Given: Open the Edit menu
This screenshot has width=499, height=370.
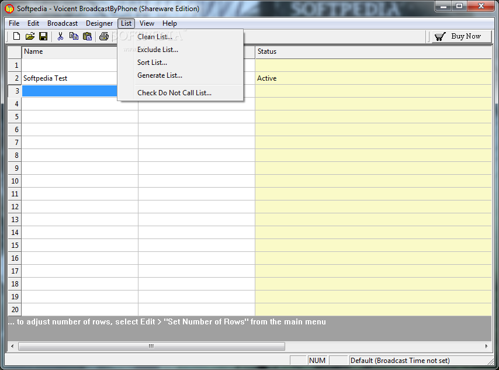Looking at the screenshot, I should [33, 23].
